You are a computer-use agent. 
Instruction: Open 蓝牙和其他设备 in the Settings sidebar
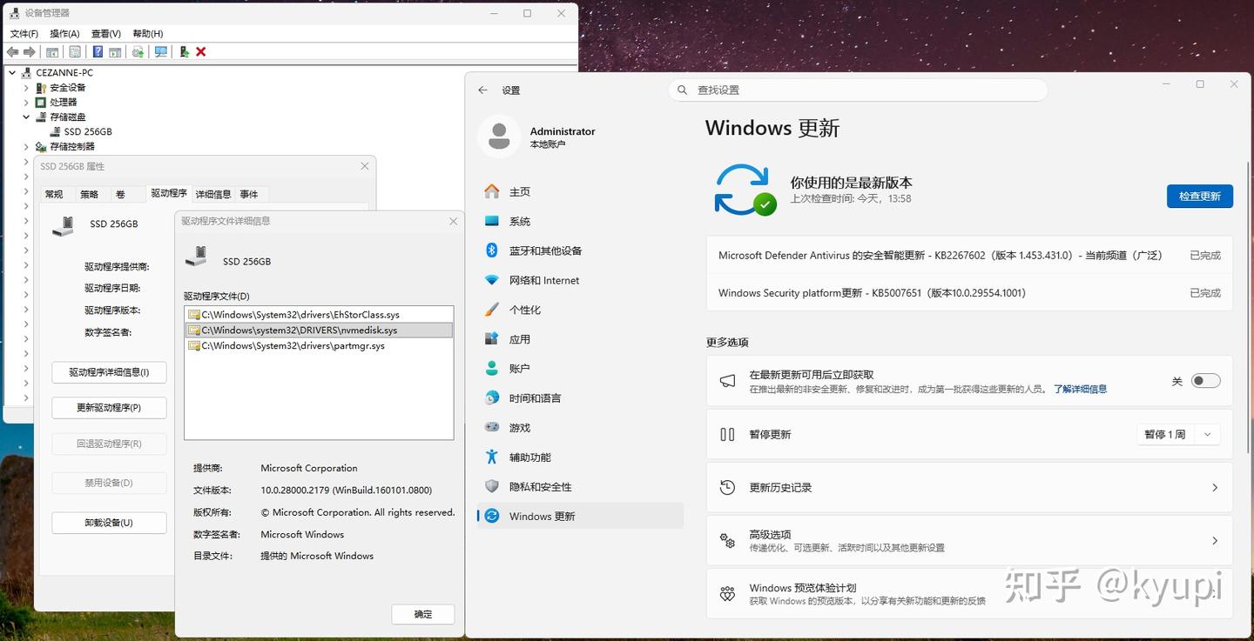click(x=580, y=250)
